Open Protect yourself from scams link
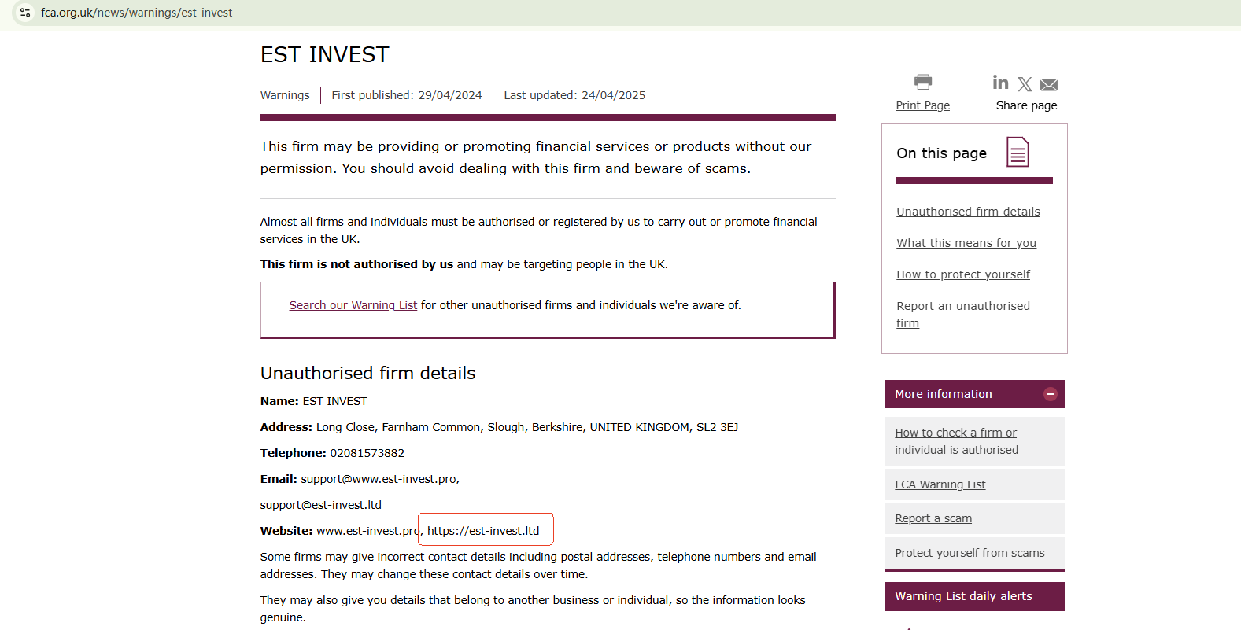 970,553
